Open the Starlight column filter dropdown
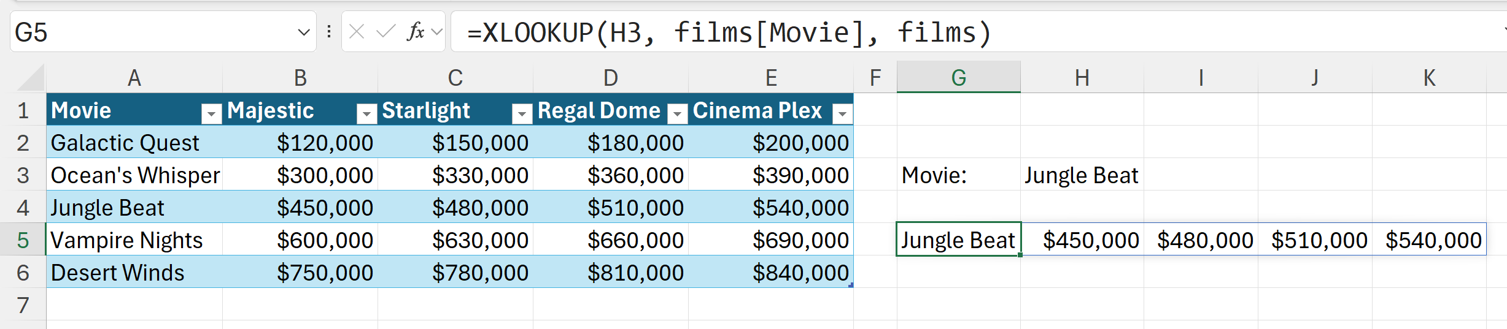1507x329 pixels. click(522, 113)
